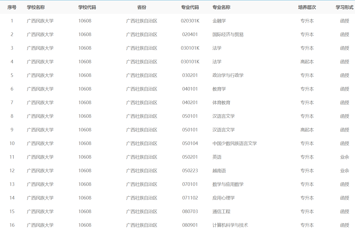This screenshot has width=355, height=230.
Task: Click 广西民族大学 in row 6
Action: tap(40, 89)
